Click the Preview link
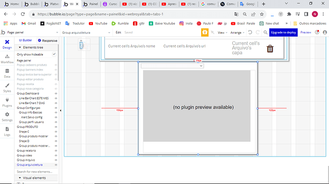This screenshot has width=329, height=184. (306, 32)
